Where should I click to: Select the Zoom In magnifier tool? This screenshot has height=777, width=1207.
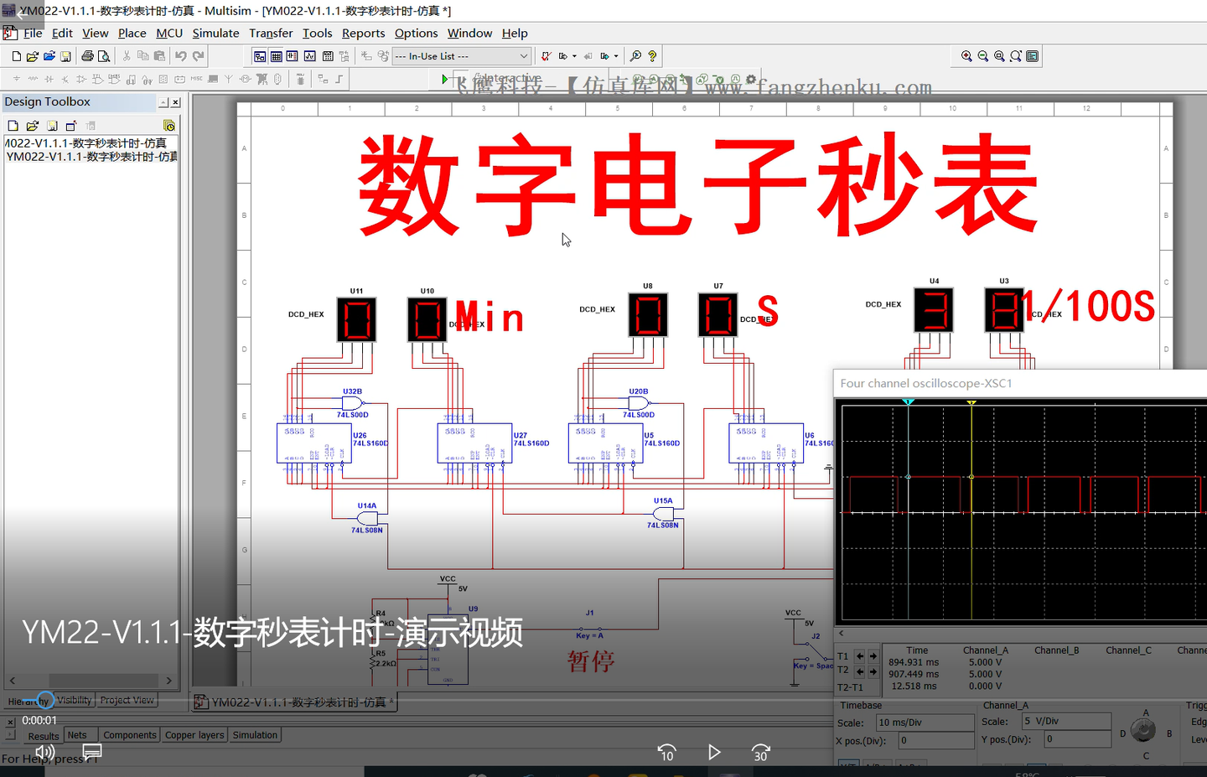coord(966,56)
